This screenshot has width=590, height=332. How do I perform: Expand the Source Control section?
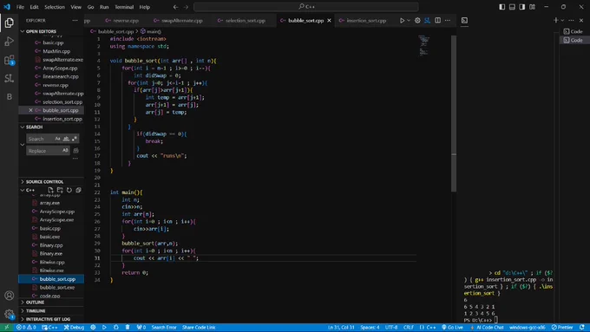pyautogui.click(x=23, y=182)
